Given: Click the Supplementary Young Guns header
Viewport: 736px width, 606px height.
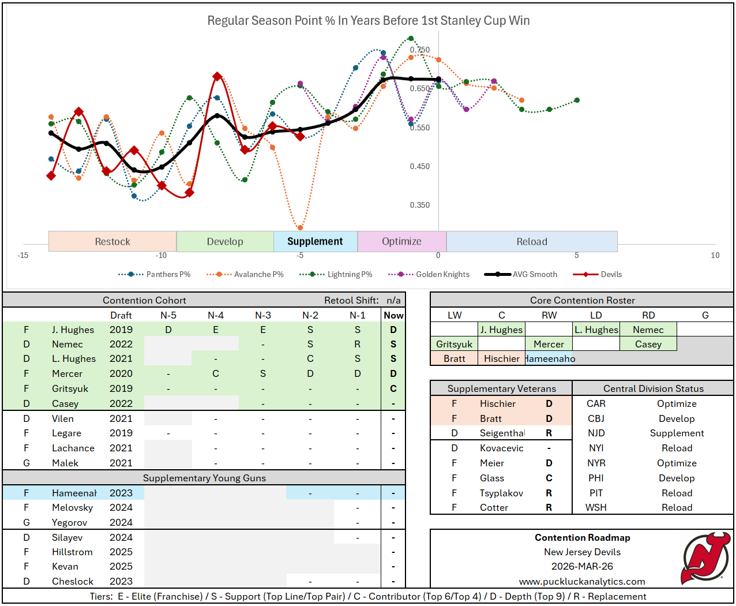Looking at the screenshot, I should coord(204,478).
